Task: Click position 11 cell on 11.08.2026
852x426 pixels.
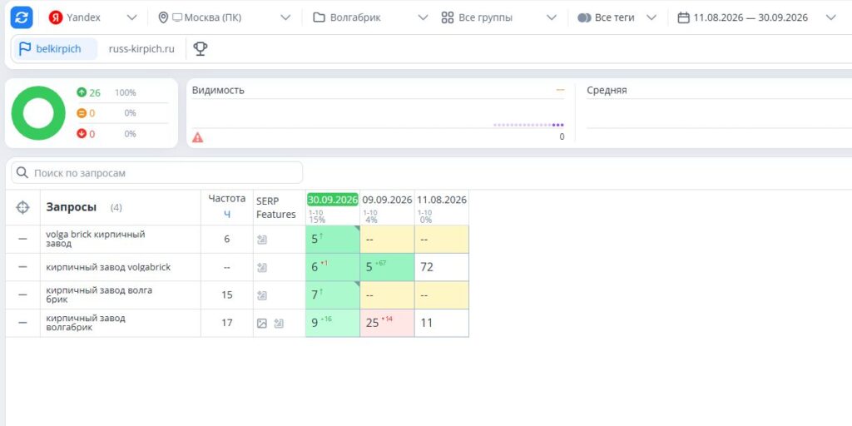Action: coord(442,323)
